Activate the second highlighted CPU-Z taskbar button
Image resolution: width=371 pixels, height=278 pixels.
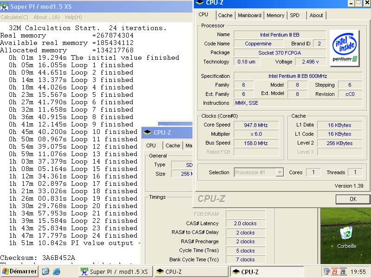click(x=267, y=272)
